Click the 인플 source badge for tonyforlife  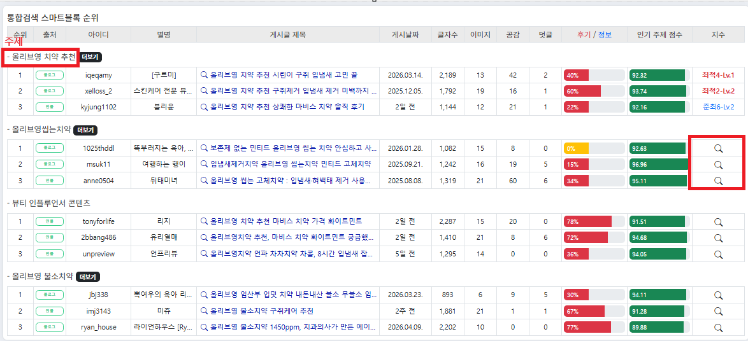click(50, 222)
